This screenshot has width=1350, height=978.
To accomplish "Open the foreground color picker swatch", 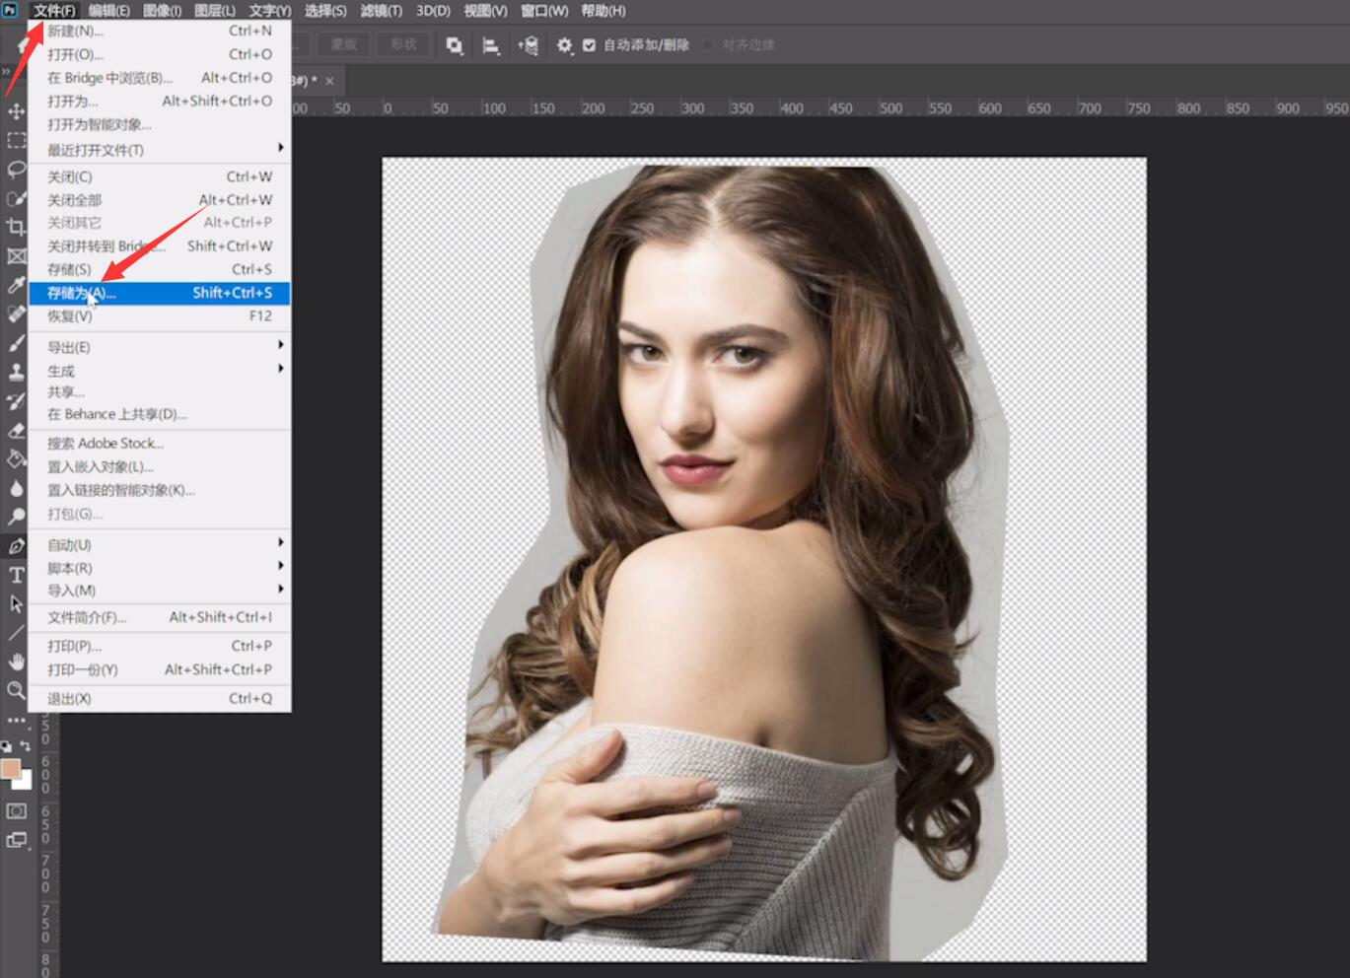I will 11,769.
